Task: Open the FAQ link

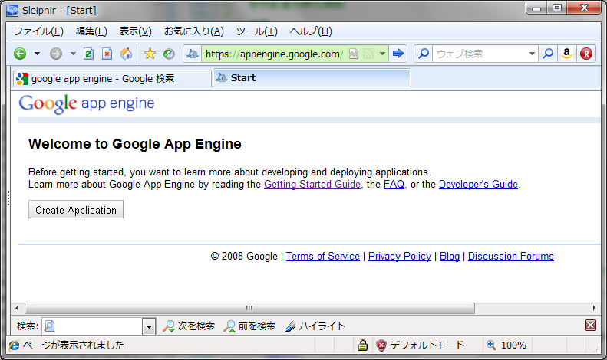Action: (x=394, y=185)
